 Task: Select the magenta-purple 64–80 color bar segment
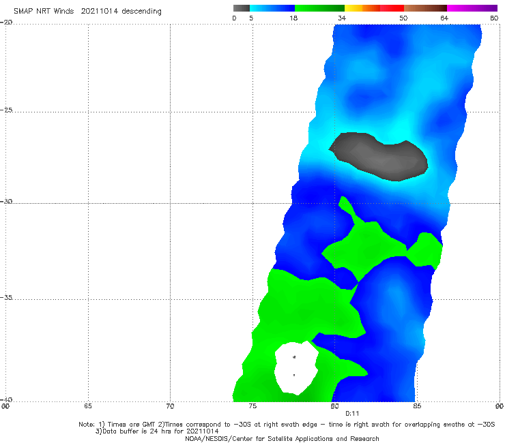472,8
